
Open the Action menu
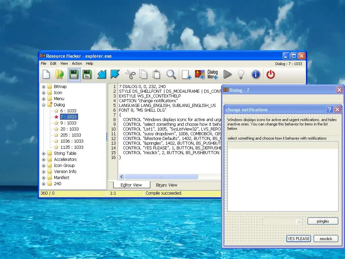pos(77,63)
